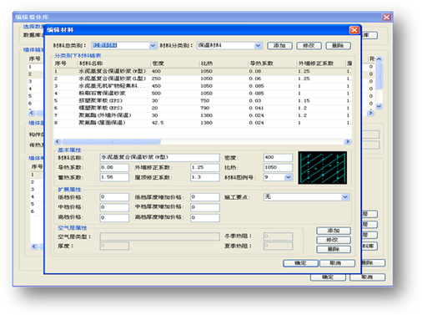Screen dimensions: 422x315
Task: Select row 挤塑聚苯板 (XPS)
Action: pos(203,101)
